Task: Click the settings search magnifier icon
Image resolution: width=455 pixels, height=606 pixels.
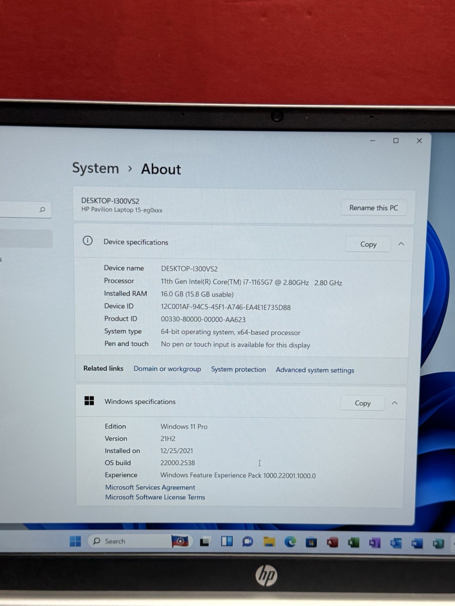Action: tap(42, 209)
